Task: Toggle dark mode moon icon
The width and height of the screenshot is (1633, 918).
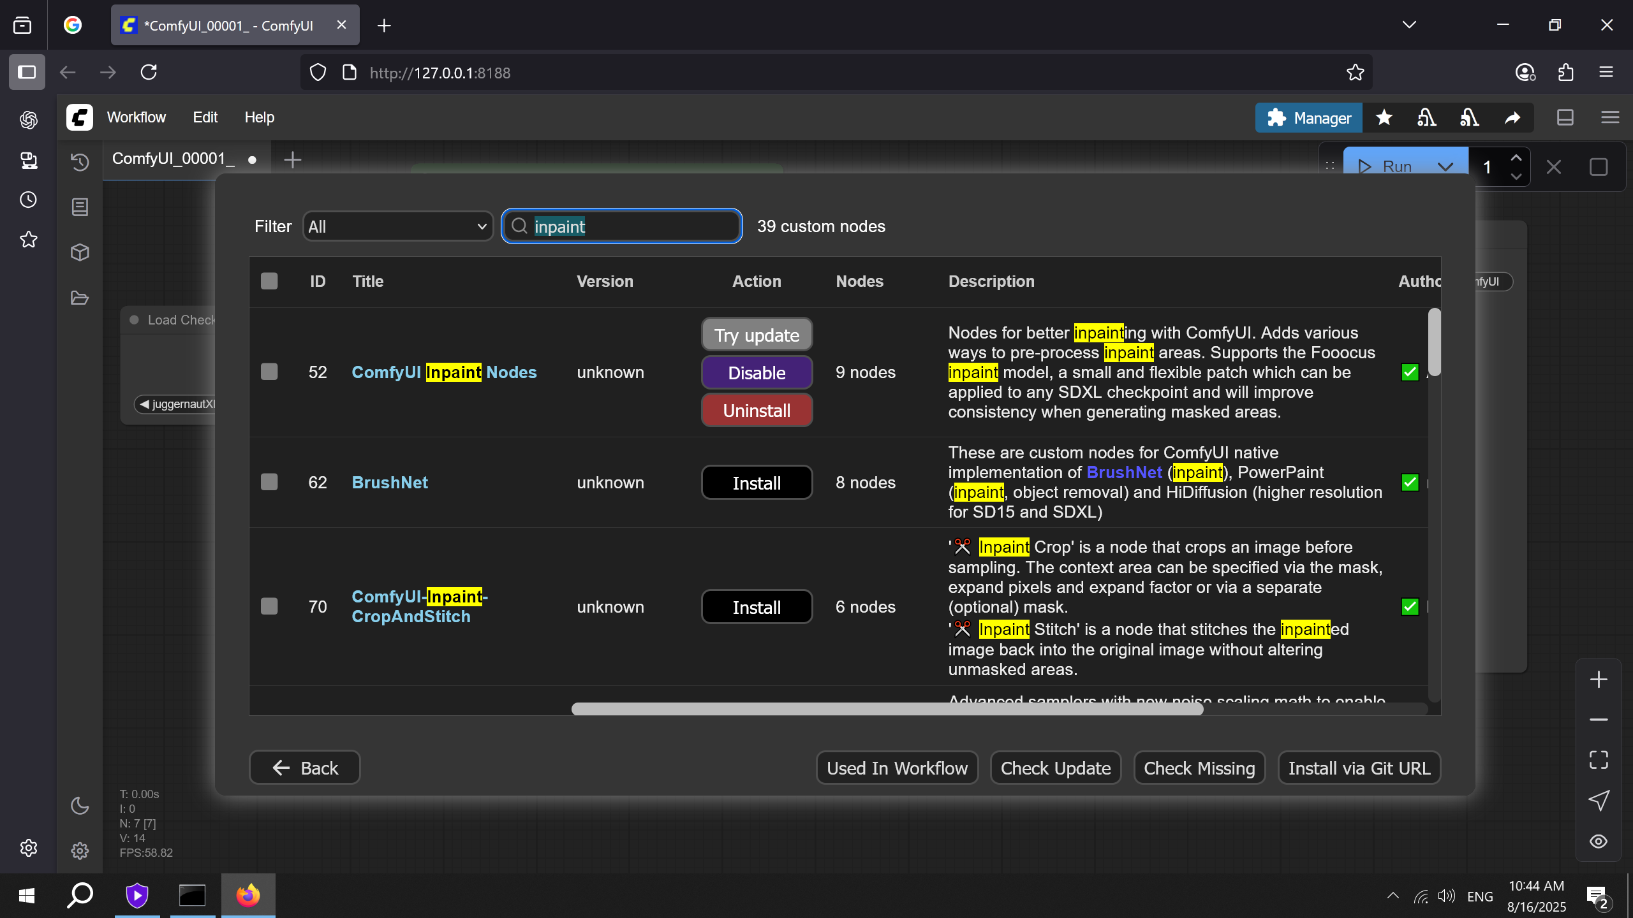Action: click(80, 806)
